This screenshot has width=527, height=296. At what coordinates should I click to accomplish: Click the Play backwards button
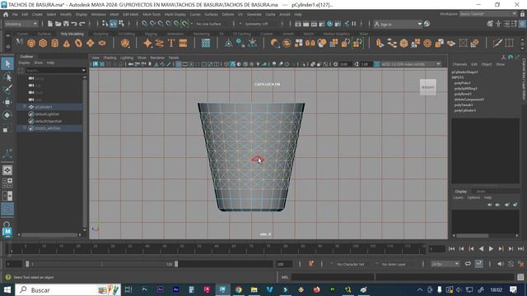point(481,248)
